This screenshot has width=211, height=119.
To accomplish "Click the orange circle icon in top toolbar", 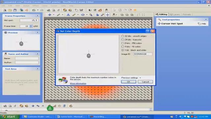I will coord(135,10).
